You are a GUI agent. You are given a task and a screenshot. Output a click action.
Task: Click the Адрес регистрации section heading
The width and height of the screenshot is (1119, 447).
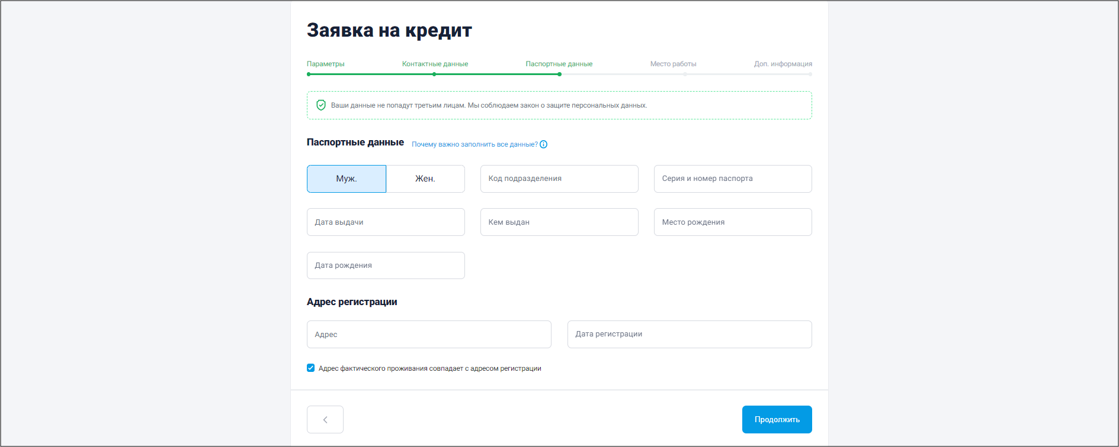(x=352, y=302)
